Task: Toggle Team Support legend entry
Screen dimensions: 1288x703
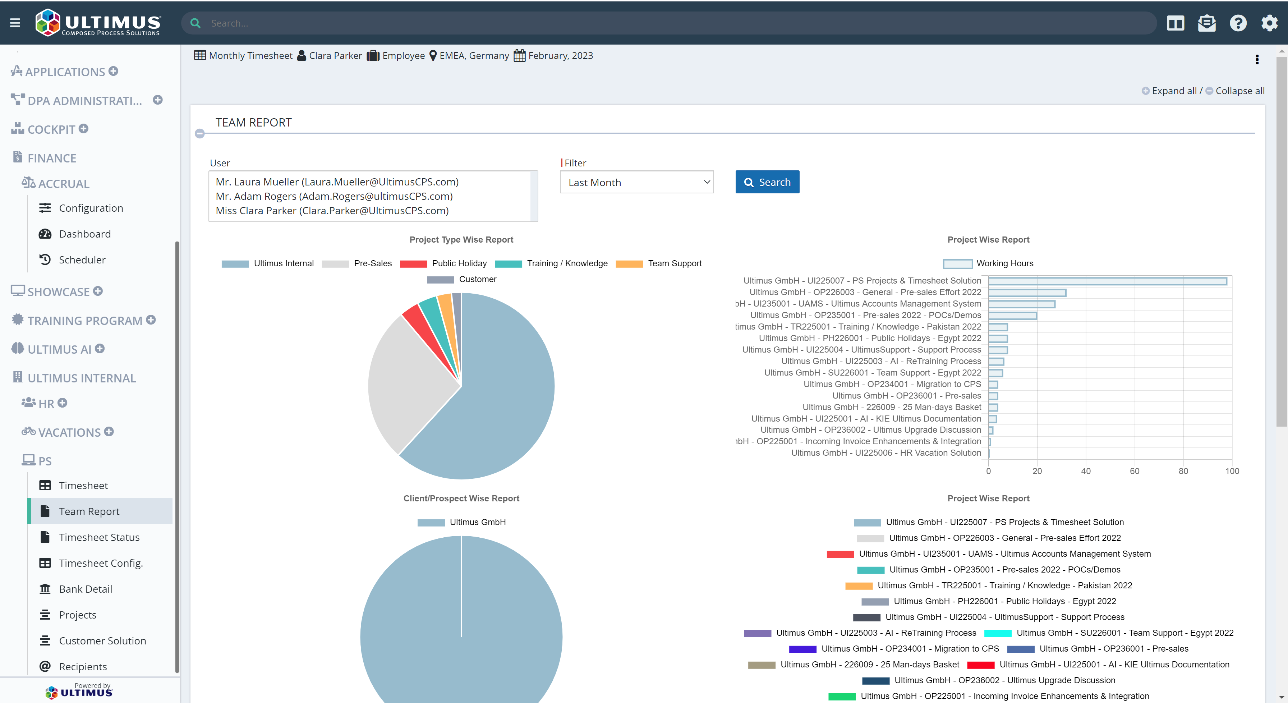Action: tap(658, 263)
